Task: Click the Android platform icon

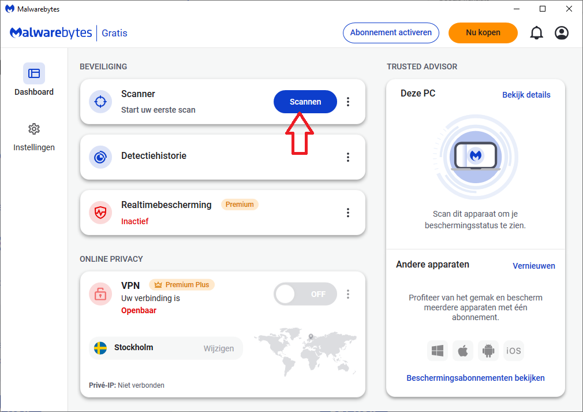Action: [x=488, y=351]
